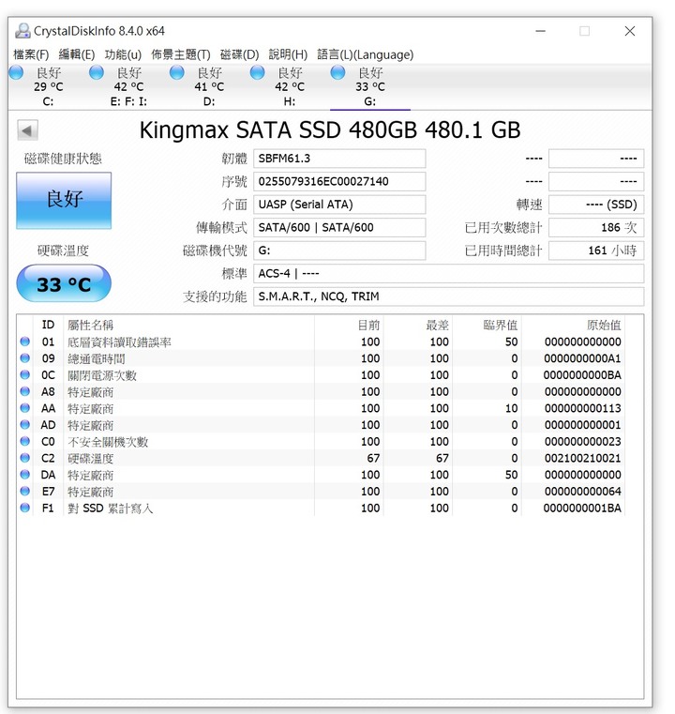The width and height of the screenshot is (675, 714).
Task: Click the 臨界值 column header
Action: click(x=487, y=325)
